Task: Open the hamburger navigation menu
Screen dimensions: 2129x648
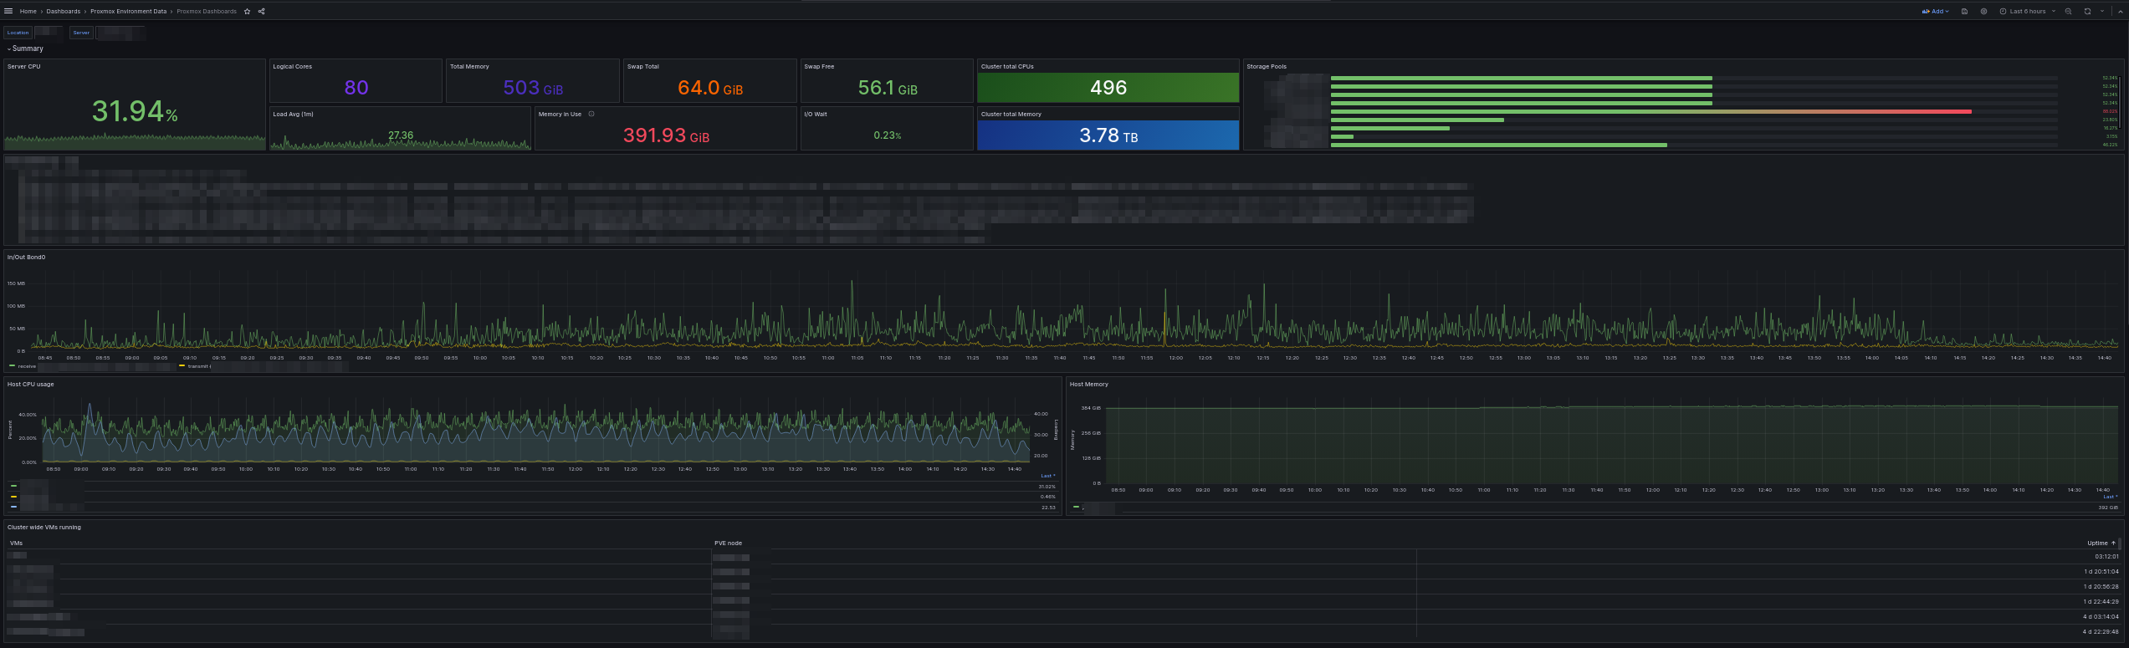Action: click(9, 12)
